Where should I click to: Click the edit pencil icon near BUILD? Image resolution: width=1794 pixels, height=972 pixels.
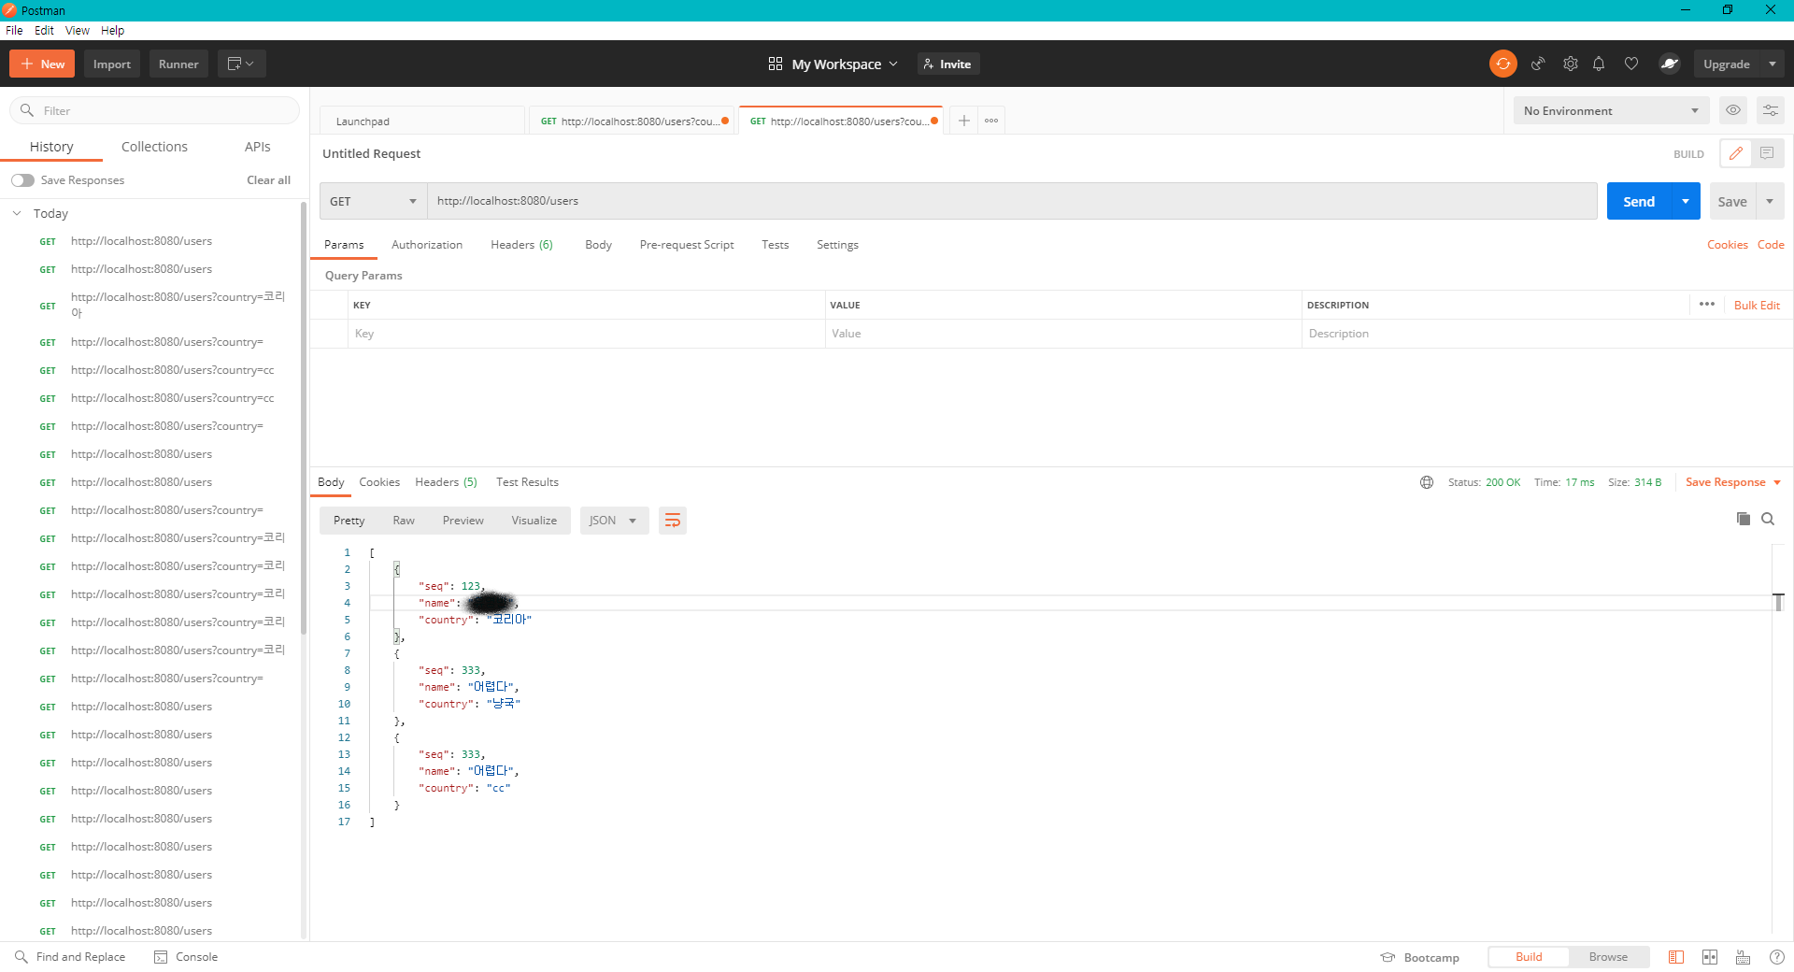click(1736, 153)
